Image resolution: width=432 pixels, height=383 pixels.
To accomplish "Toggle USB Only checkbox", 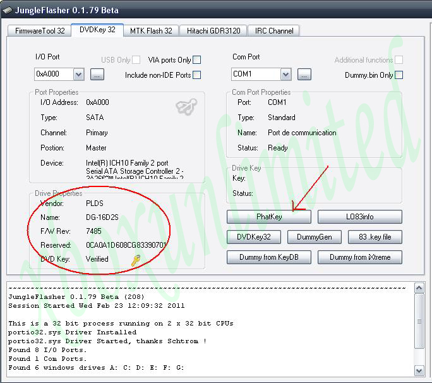I will [x=136, y=60].
